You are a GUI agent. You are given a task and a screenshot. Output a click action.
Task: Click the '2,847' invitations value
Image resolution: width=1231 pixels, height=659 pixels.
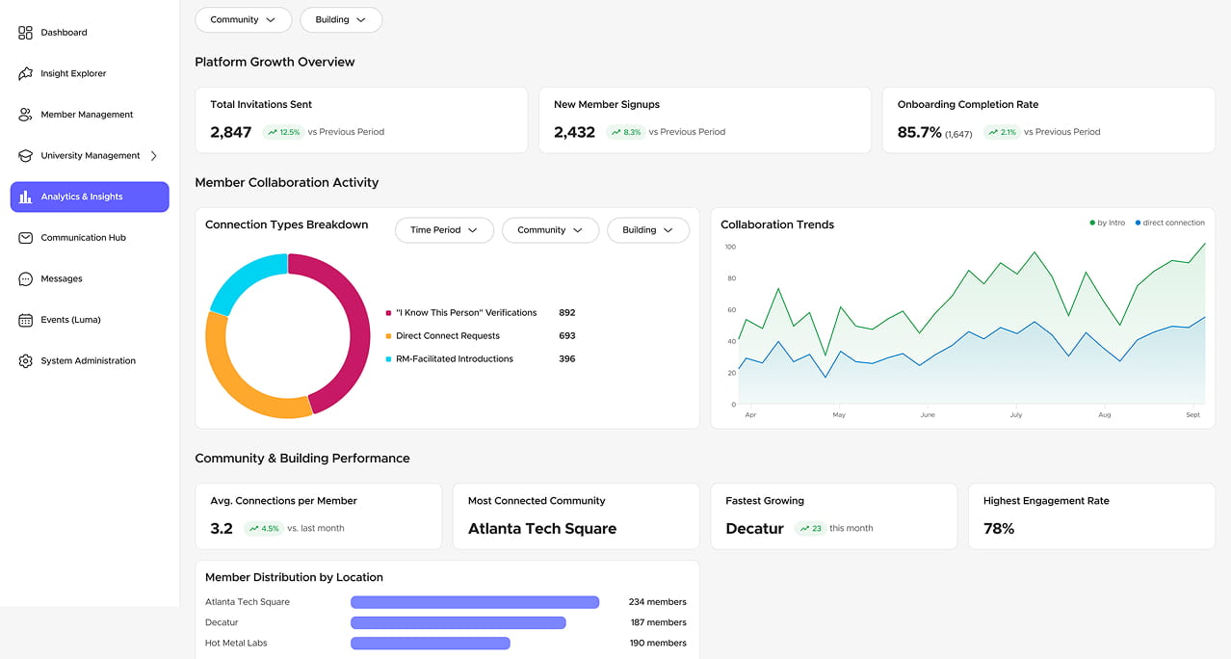231,133
